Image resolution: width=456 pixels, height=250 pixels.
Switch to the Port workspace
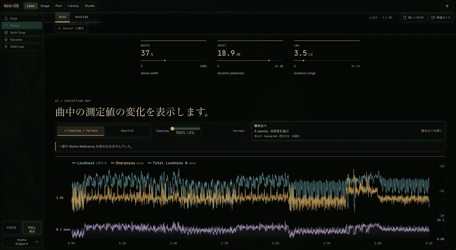(x=59, y=6)
